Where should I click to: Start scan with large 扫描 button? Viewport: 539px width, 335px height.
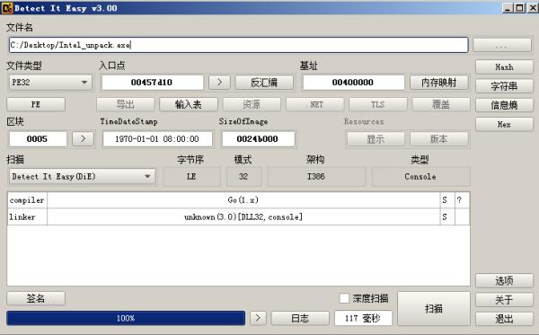pos(434,309)
